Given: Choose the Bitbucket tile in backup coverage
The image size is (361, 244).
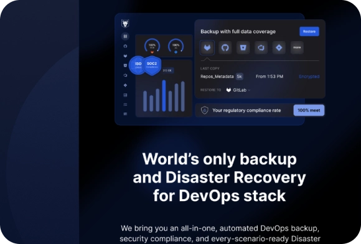Looking at the screenshot, I should click(x=243, y=48).
